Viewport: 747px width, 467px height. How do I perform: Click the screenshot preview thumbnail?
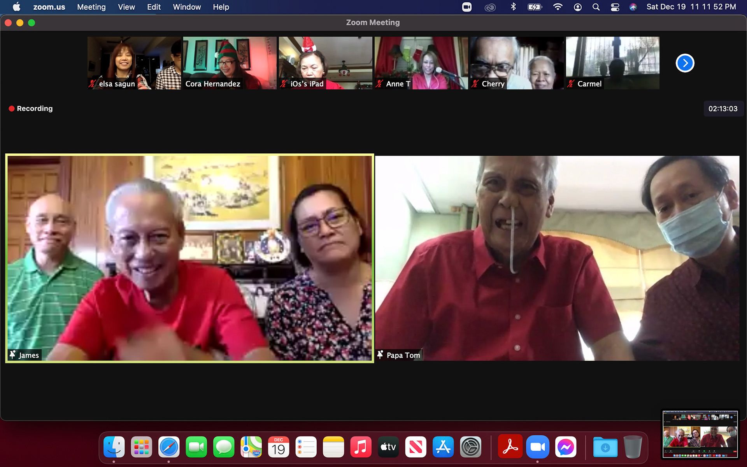[700, 434]
